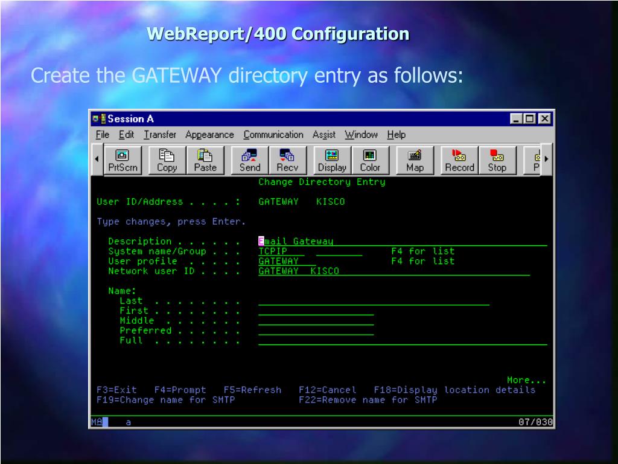The height and width of the screenshot is (464, 618).
Task: Click the 'User ID/Address' label
Action: click(140, 202)
